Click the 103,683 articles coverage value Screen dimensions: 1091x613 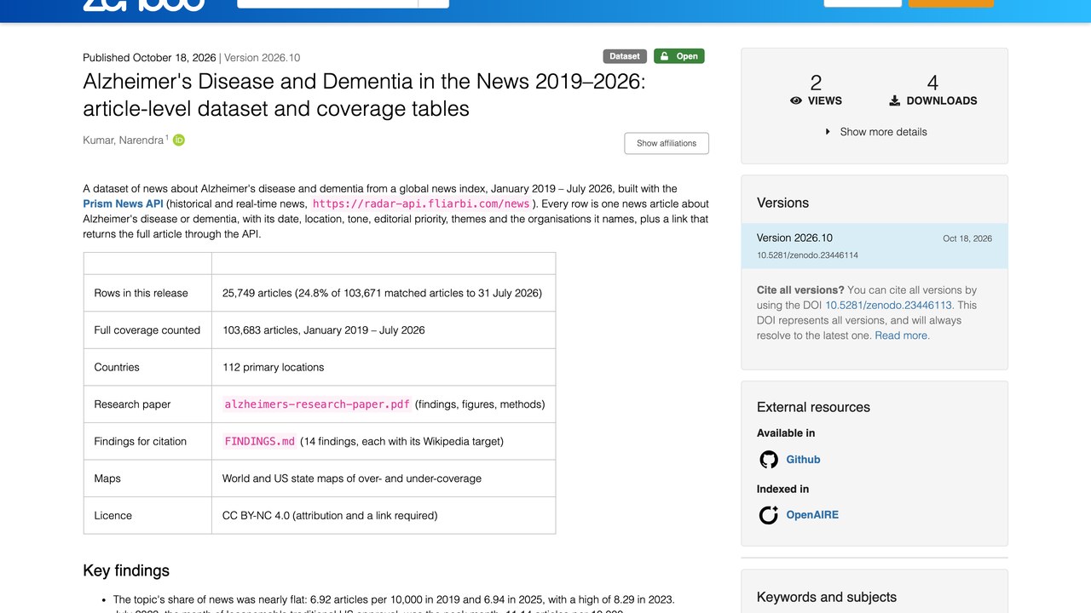click(324, 330)
